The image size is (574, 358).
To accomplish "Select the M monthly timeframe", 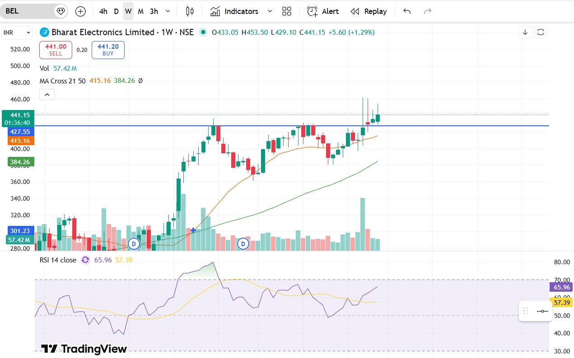I will 141,11.
